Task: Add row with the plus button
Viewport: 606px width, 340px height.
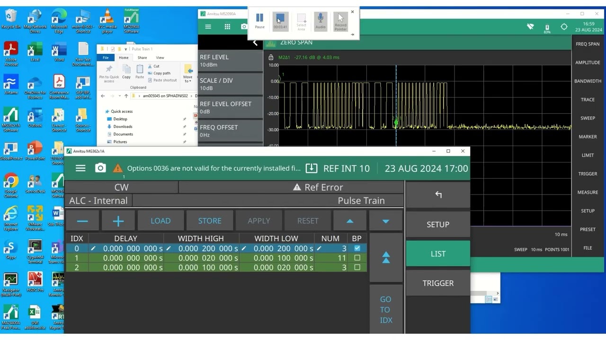Action: click(118, 221)
